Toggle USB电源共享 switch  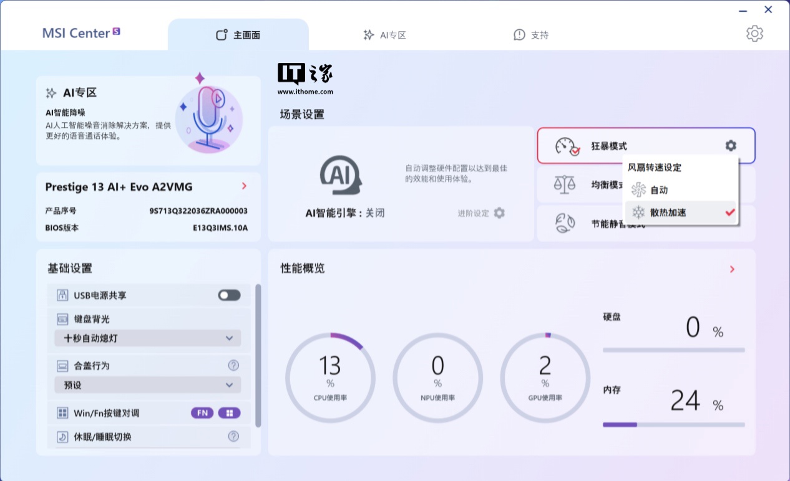[x=229, y=295]
